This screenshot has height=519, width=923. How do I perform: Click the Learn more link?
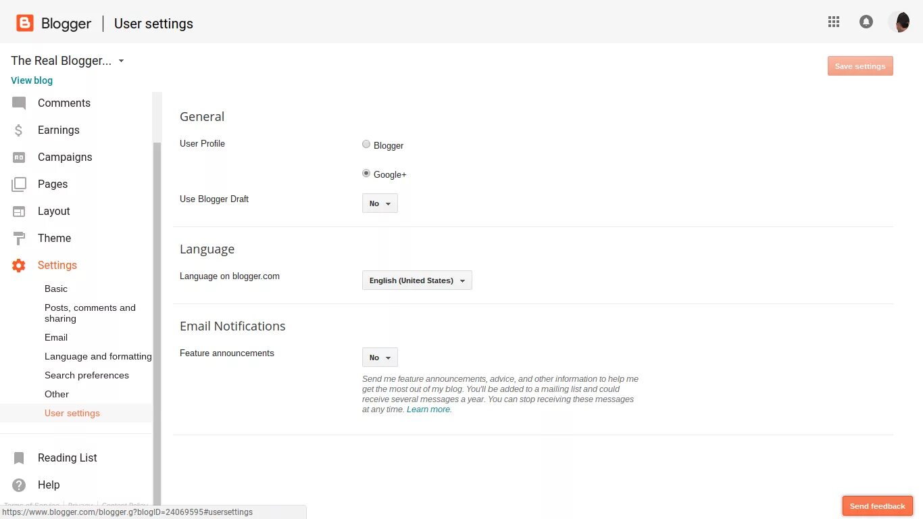pyautogui.click(x=428, y=410)
